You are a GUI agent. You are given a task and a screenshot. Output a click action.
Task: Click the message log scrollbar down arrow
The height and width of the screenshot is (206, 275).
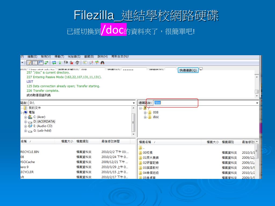257,96
